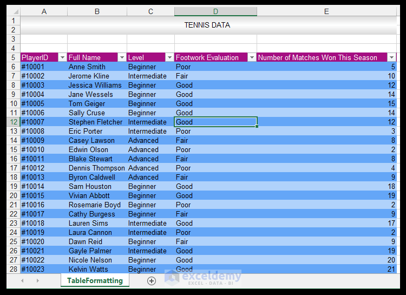Image resolution: width=406 pixels, height=295 pixels.
Task: Select the #10007 PlayerID cell
Action: [44, 122]
